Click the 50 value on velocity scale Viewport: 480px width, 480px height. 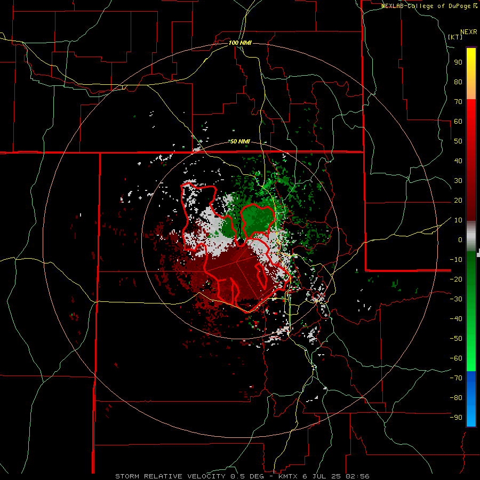tap(458, 141)
